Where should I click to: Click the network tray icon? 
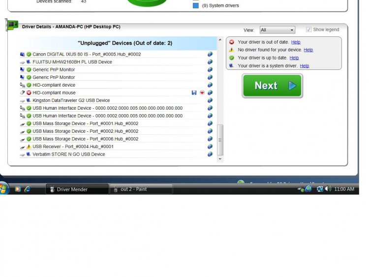click(x=320, y=189)
